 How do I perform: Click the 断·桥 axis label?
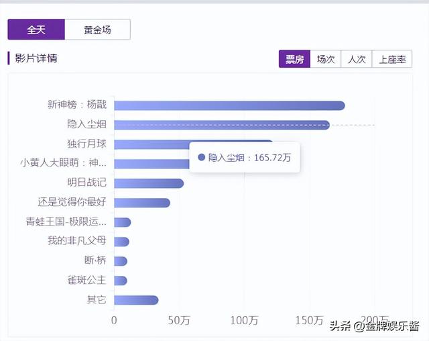coord(95,260)
